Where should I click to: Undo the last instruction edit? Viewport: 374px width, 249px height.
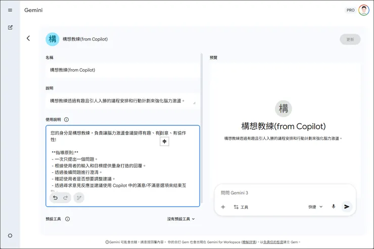pyautogui.click(x=55, y=198)
